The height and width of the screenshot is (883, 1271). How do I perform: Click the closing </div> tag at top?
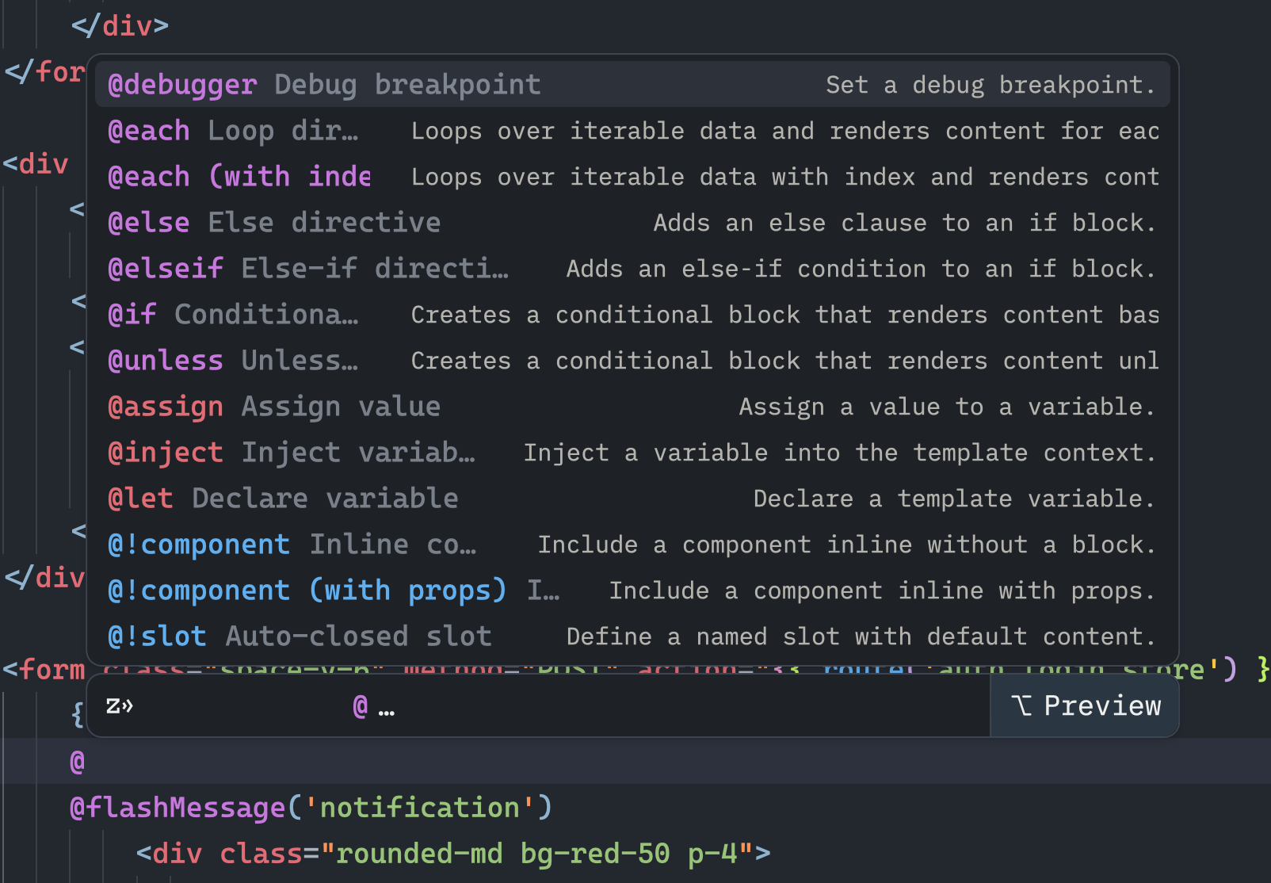click(x=120, y=25)
